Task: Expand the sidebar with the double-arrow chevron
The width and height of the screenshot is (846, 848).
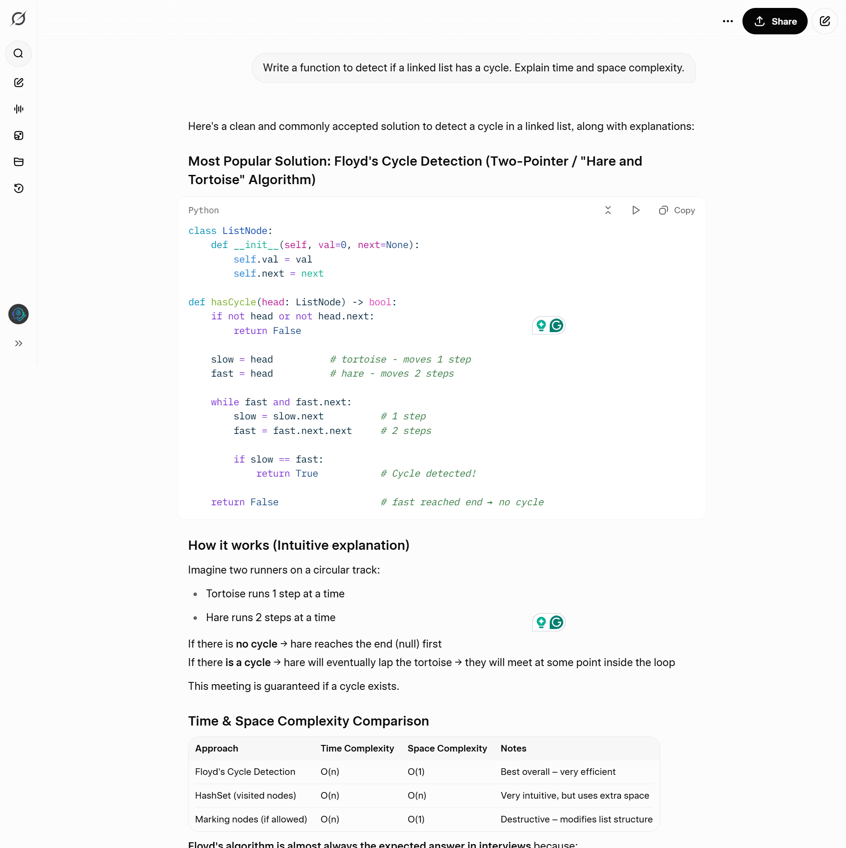Action: [x=19, y=344]
